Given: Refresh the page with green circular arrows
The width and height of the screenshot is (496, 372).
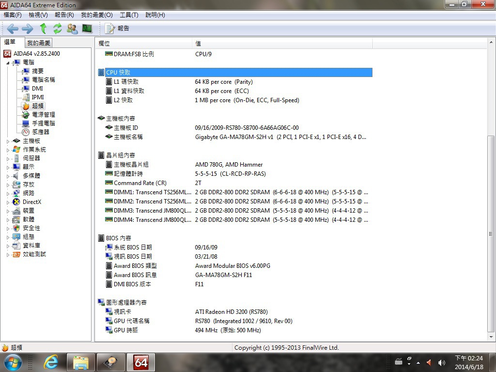Looking at the screenshot, I should tap(58, 29).
